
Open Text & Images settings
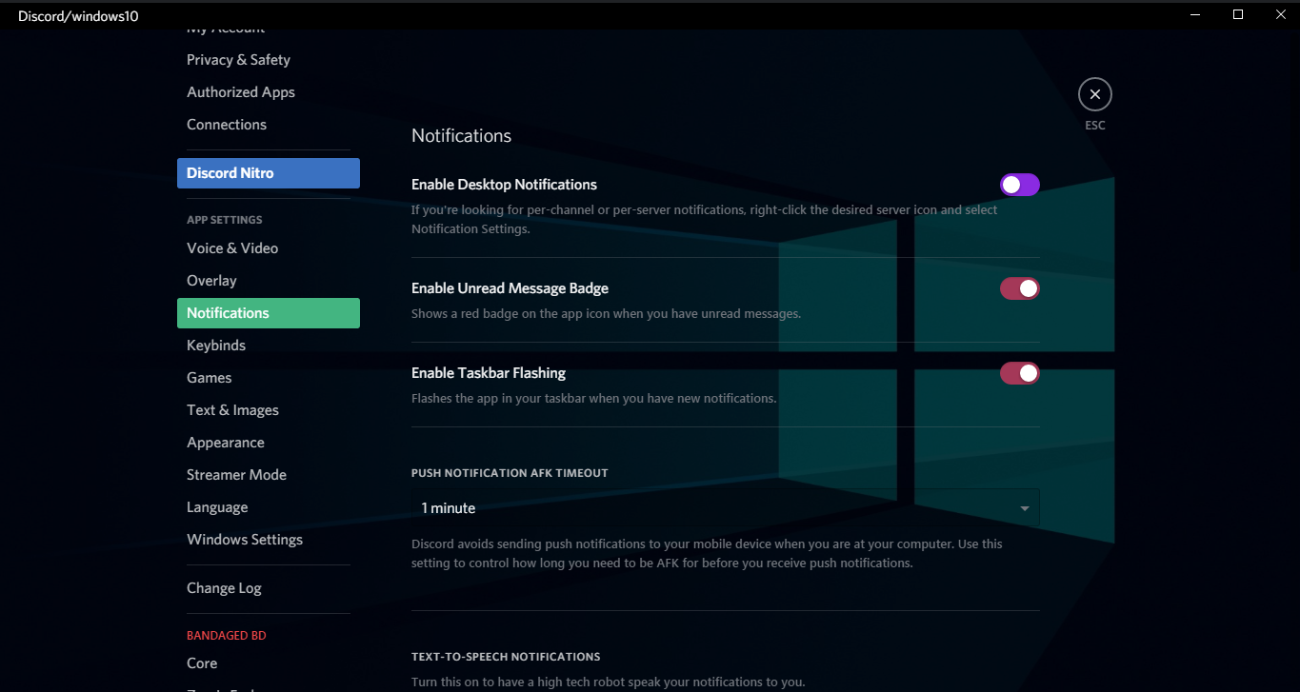click(x=232, y=409)
